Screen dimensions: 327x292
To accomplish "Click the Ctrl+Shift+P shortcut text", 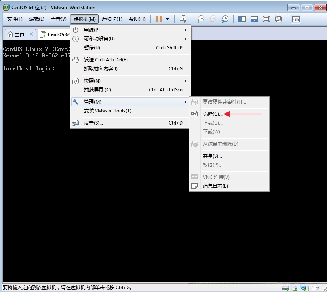I will (x=169, y=48).
